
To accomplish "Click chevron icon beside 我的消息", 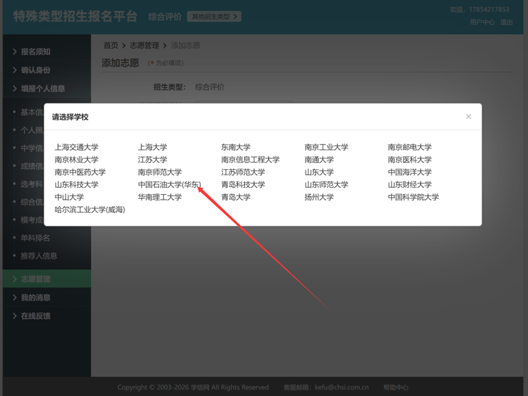I will click(x=15, y=297).
